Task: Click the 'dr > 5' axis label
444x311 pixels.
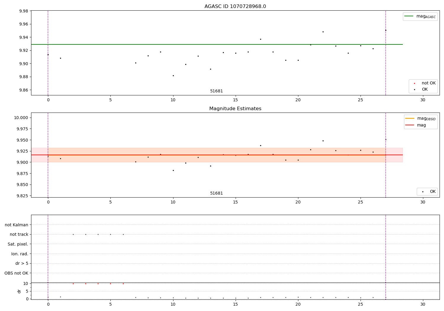Action: 22,263
